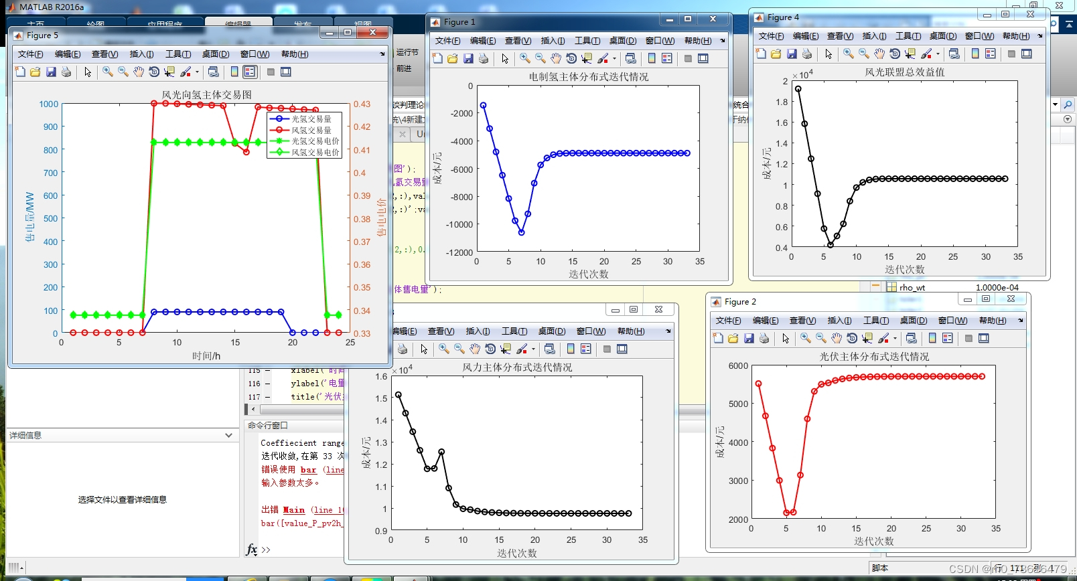Click editor scrollbar left arrow

tap(253, 409)
